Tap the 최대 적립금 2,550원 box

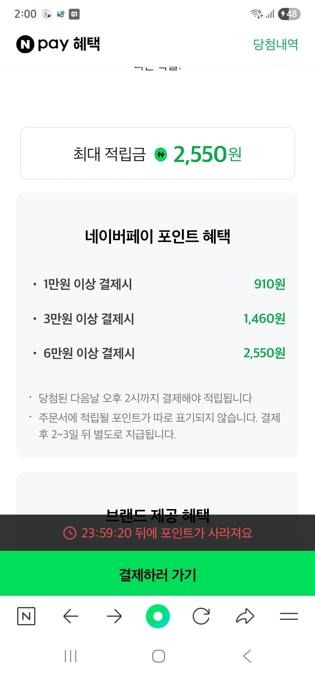pos(157,153)
